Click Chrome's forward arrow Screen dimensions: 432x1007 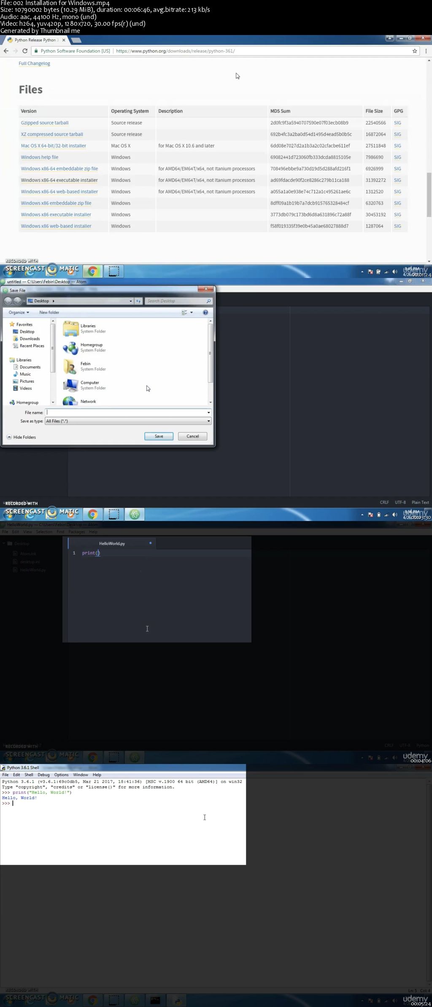click(x=16, y=51)
